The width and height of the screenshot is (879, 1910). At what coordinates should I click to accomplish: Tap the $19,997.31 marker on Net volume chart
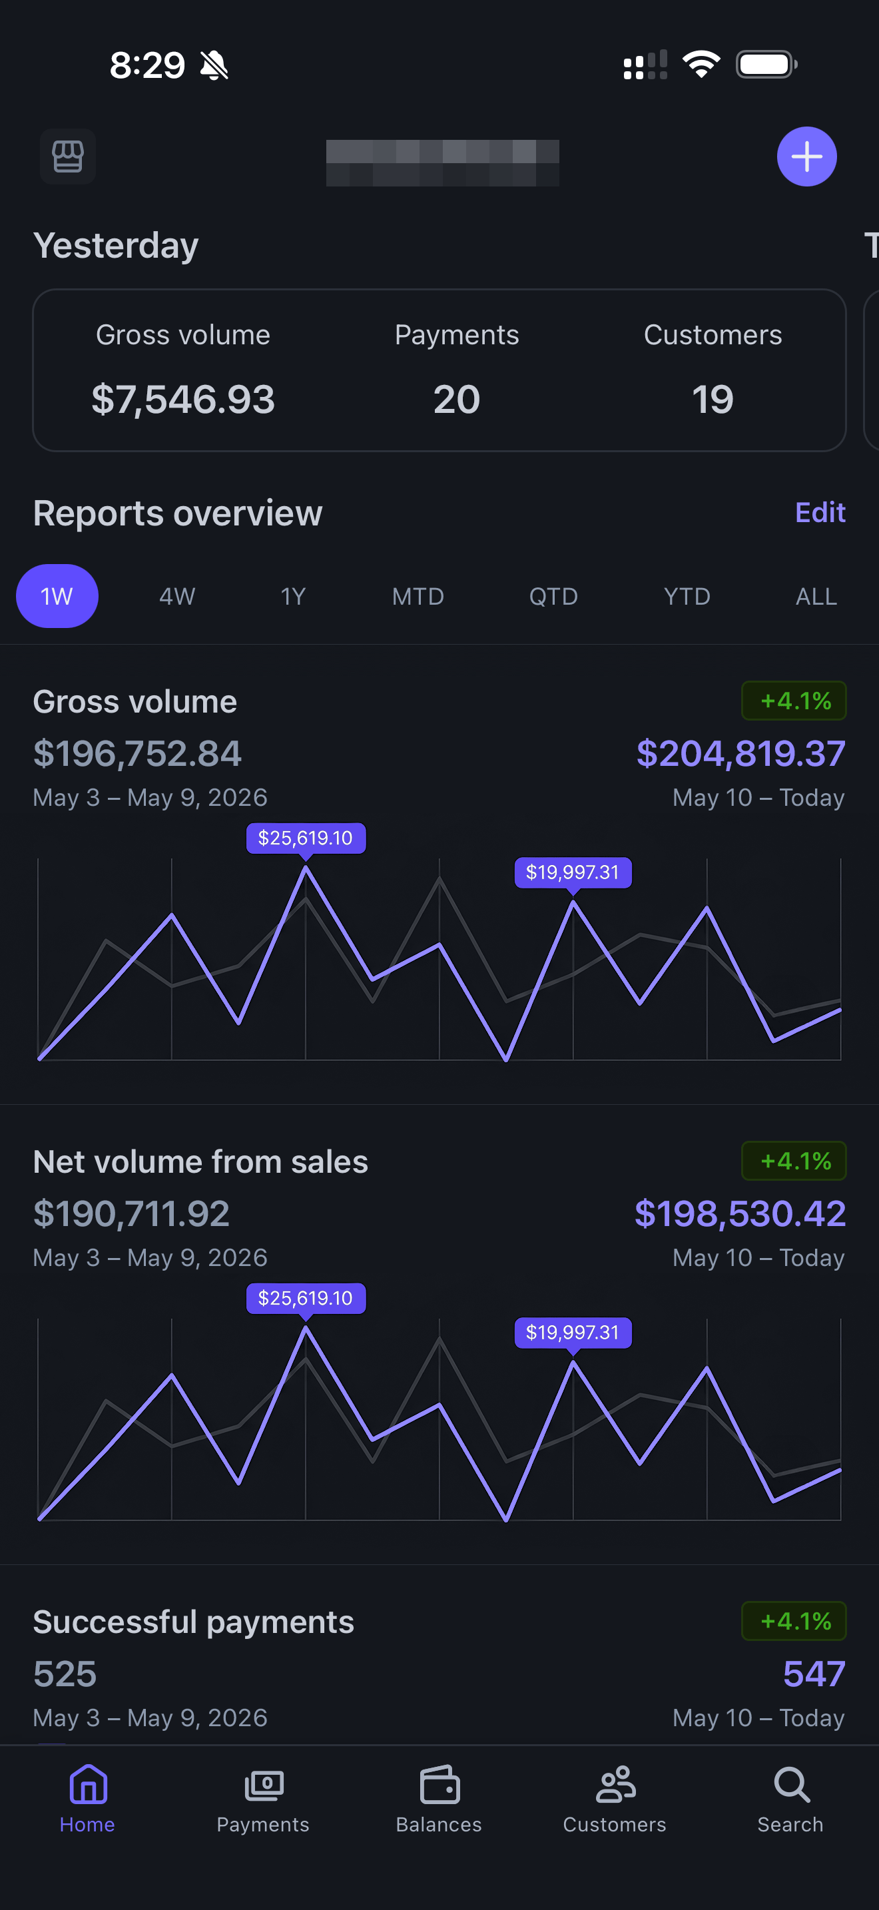click(x=573, y=1333)
